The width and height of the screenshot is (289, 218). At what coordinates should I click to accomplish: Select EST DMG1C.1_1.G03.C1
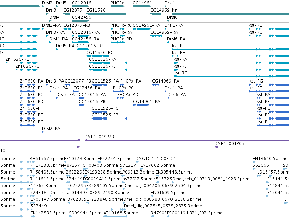point(156,159)
